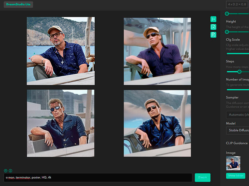Open the question mark help icon
Screen dimensions: 249x186
coord(6,171)
